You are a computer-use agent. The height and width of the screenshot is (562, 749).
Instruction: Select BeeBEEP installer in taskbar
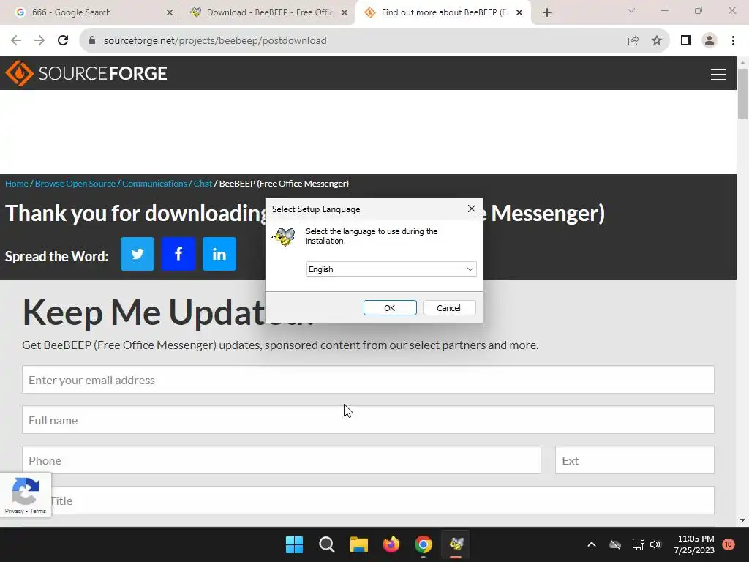coord(456,544)
